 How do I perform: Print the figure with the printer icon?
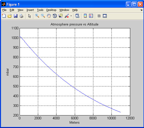pyautogui.click(x=21, y=16)
